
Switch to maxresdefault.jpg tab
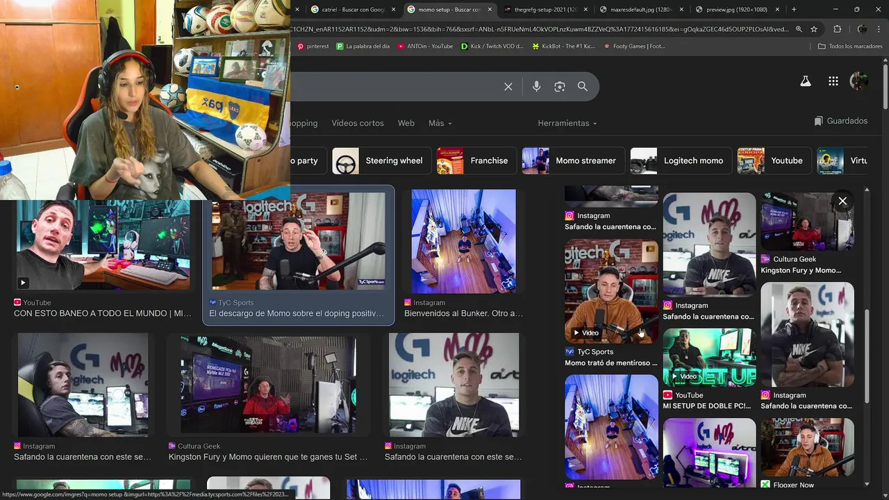[x=640, y=10]
